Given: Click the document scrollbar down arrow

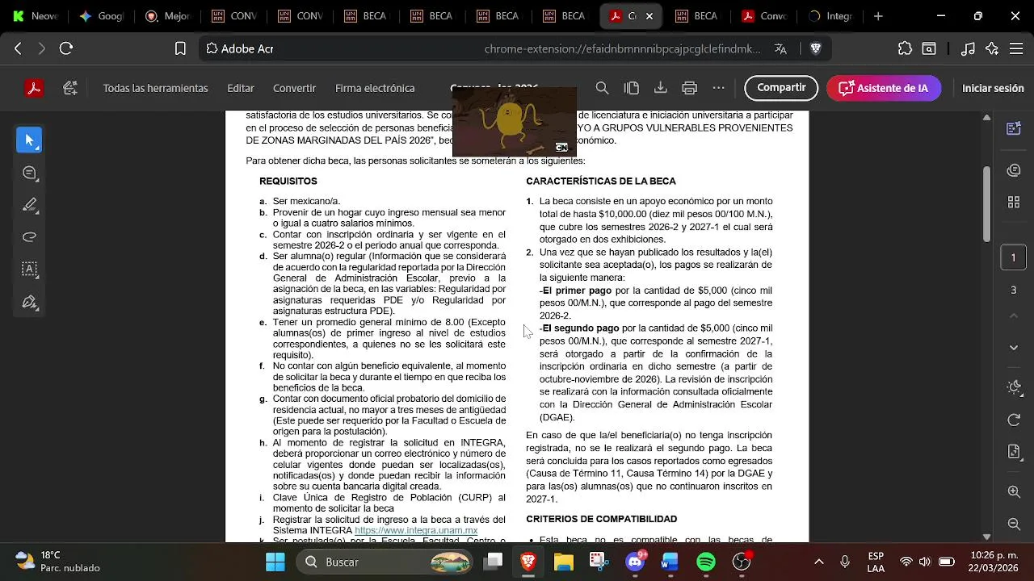Looking at the screenshot, I should pyautogui.click(x=986, y=536).
